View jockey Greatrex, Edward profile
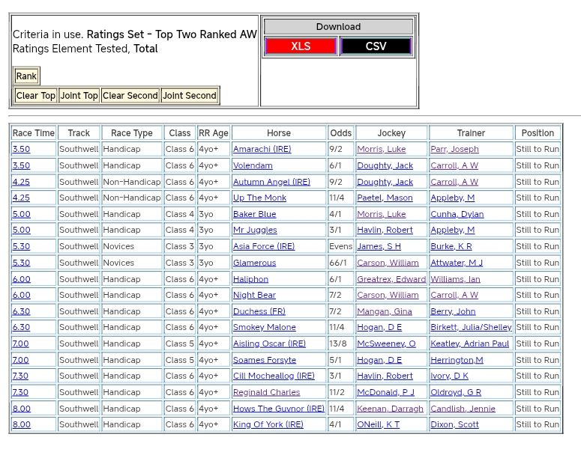The height and width of the screenshot is (452, 581). coord(391,279)
